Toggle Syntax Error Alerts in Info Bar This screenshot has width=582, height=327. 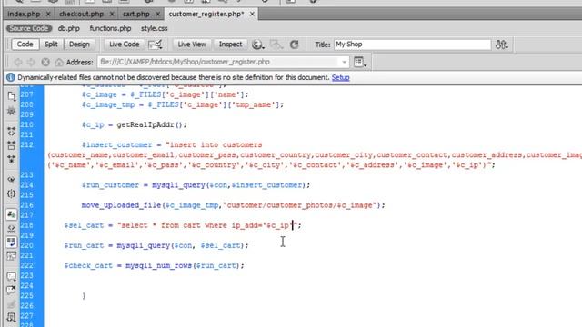click(x=11, y=256)
